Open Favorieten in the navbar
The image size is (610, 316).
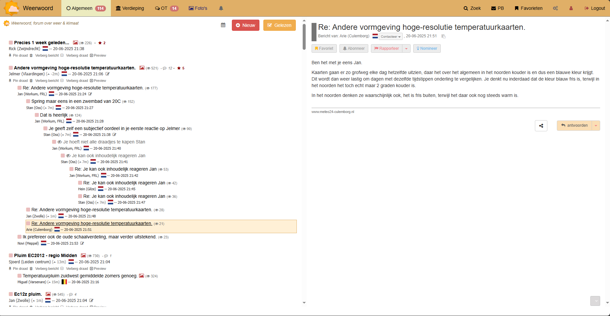tap(529, 8)
